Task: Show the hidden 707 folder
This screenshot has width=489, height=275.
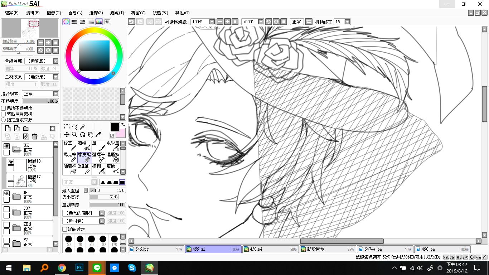Action: (6, 209)
